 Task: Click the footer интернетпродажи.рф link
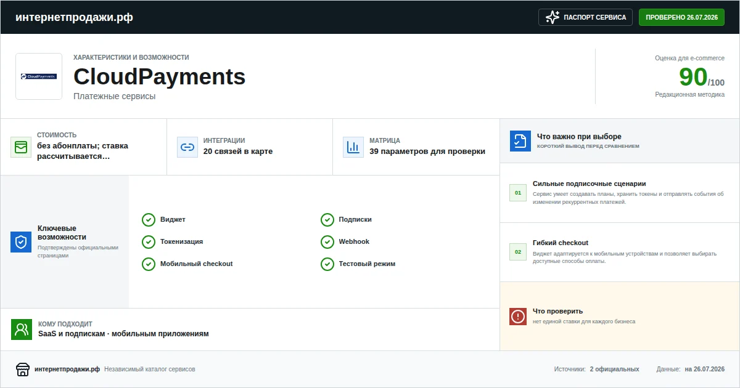(67, 370)
